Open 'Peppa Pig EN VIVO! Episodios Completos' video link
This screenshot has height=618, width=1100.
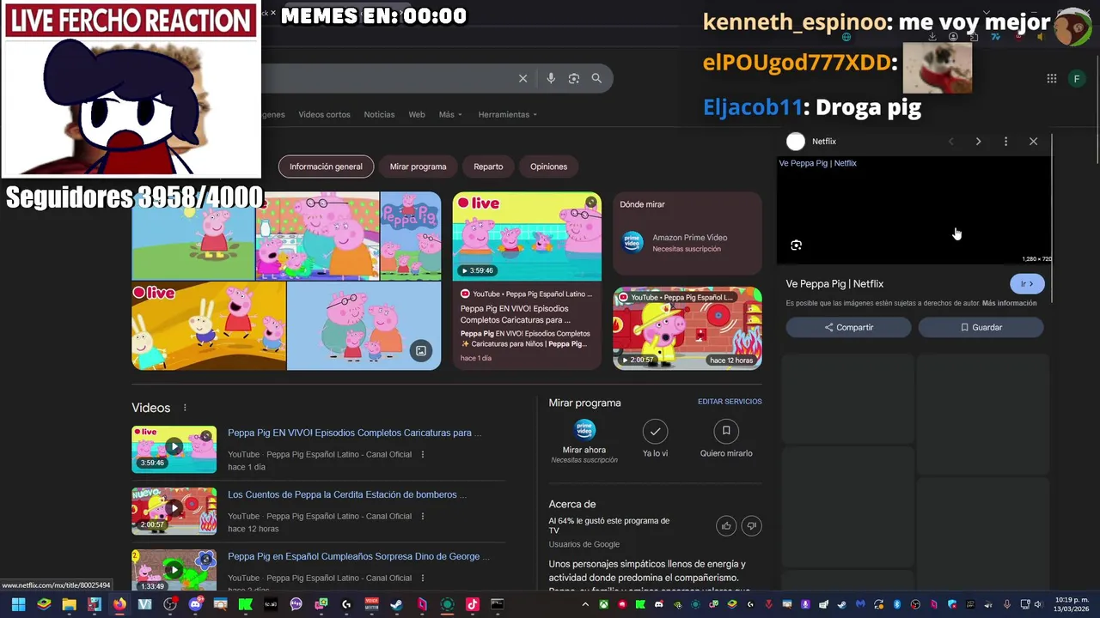point(354,433)
